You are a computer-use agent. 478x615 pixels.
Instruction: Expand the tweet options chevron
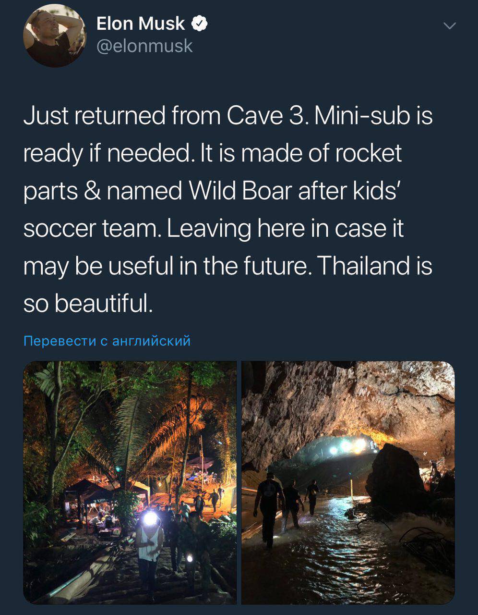coord(449,26)
